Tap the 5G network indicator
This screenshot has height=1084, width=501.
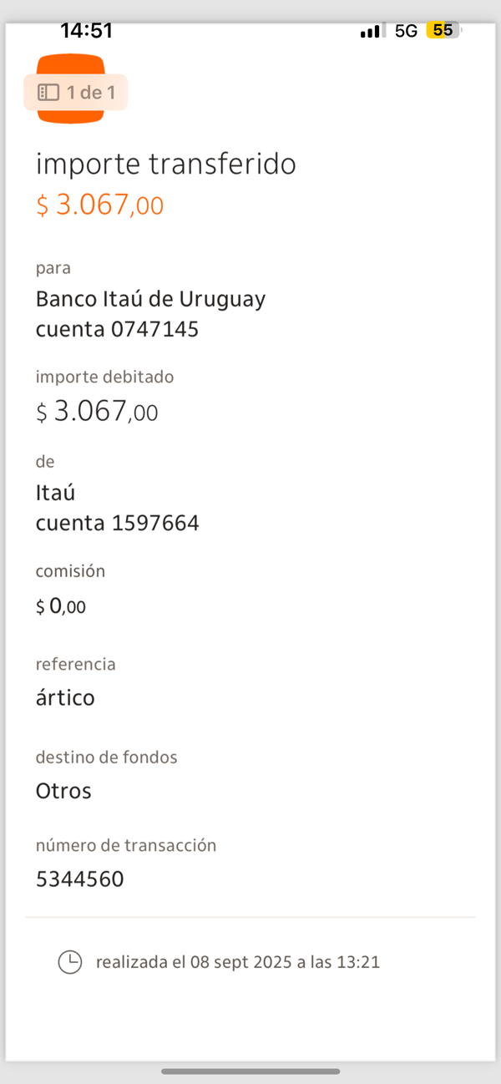point(406,31)
